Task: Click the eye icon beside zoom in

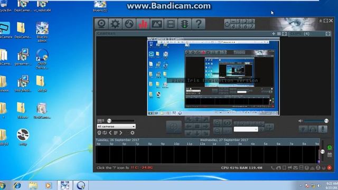Action: coord(227,123)
